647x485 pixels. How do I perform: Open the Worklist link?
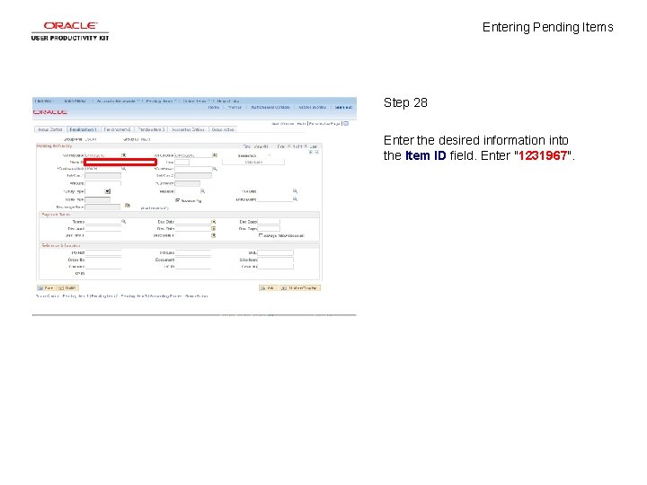[x=235, y=107]
